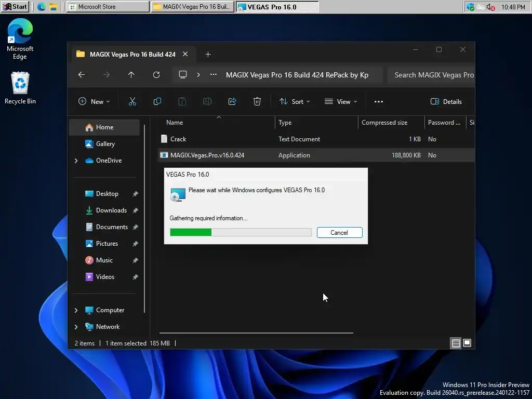Open Gallery in the navigation pane

coord(104,144)
